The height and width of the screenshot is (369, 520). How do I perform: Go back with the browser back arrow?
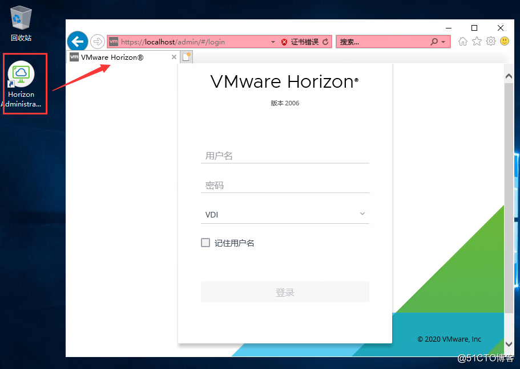(78, 42)
